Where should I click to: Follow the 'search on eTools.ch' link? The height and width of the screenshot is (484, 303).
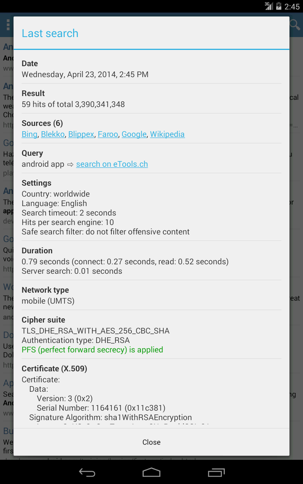coord(112,164)
